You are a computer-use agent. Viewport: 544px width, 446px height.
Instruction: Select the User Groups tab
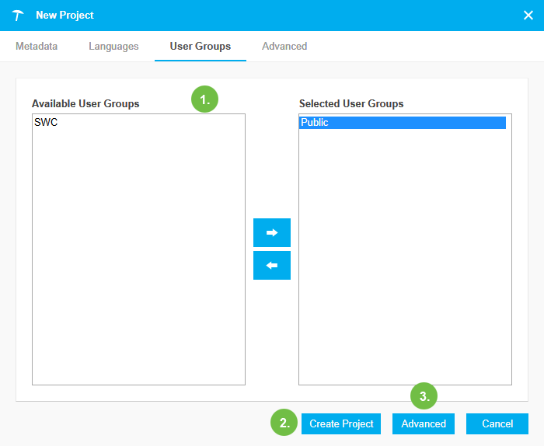click(x=200, y=47)
